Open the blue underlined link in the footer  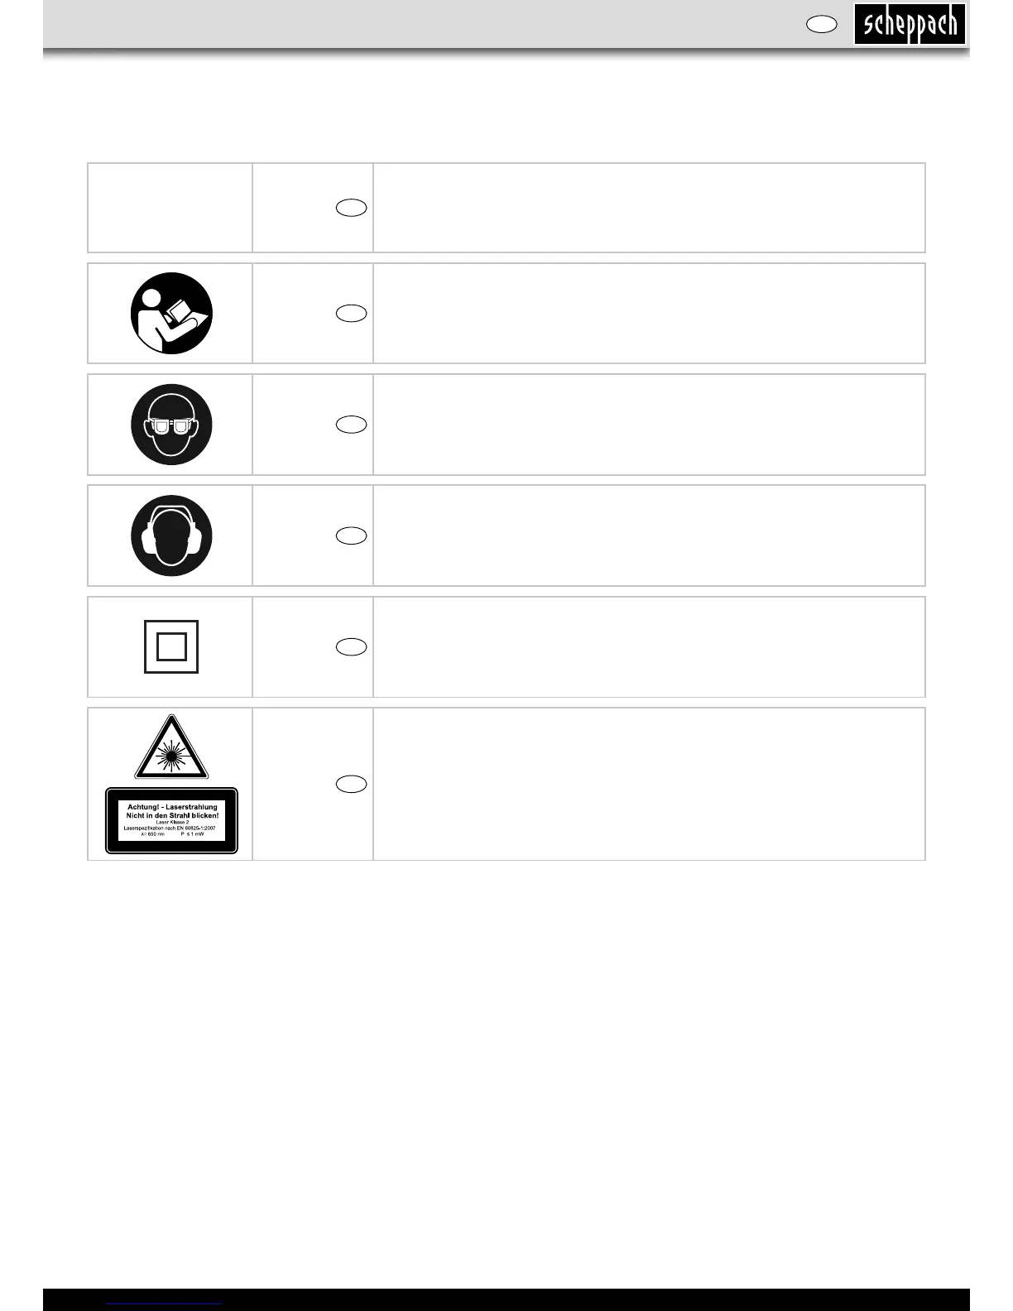[165, 1303]
